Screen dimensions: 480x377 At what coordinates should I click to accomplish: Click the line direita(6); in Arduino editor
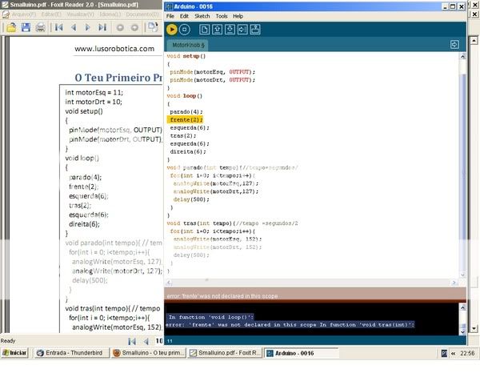point(188,151)
